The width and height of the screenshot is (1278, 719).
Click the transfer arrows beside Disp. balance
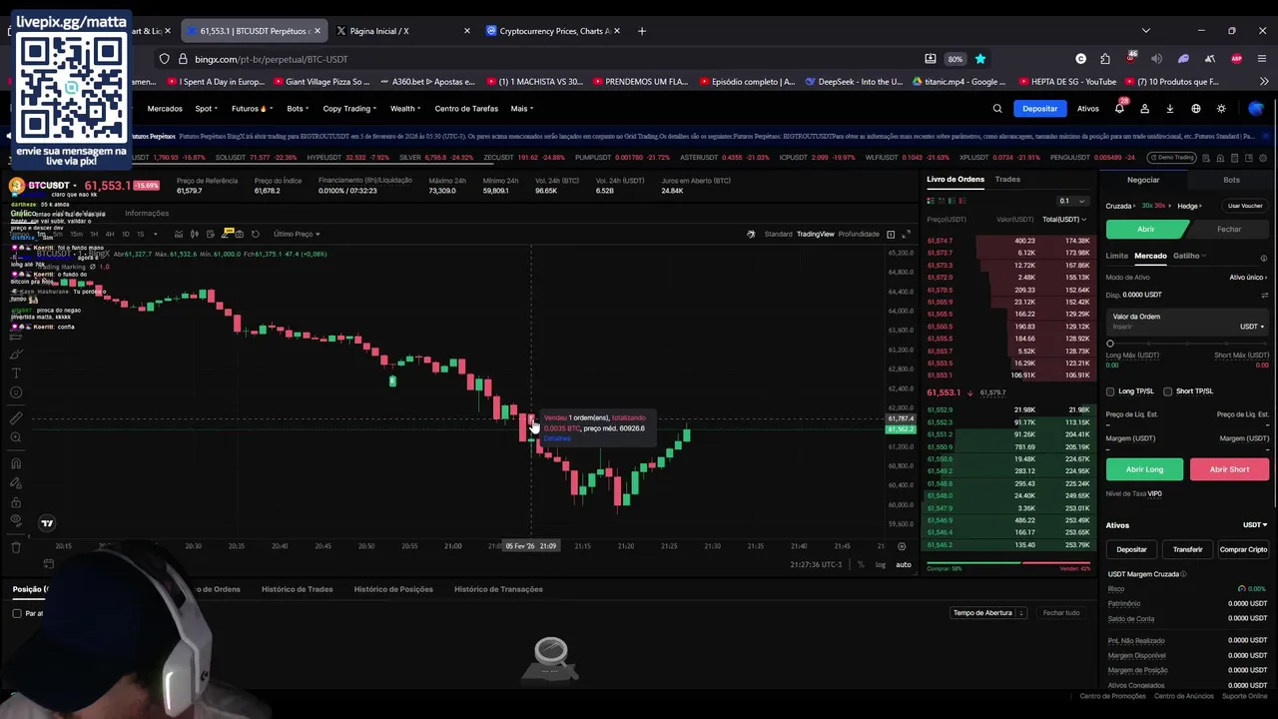[1264, 295]
